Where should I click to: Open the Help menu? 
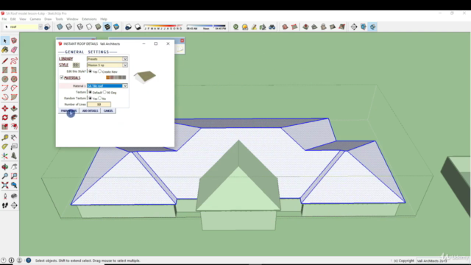(x=104, y=19)
